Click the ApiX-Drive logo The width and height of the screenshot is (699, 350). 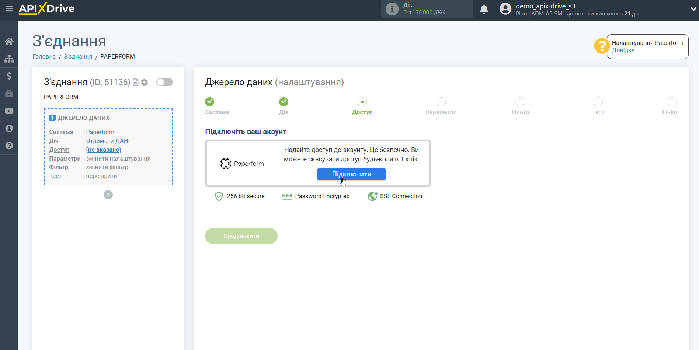(x=46, y=8)
